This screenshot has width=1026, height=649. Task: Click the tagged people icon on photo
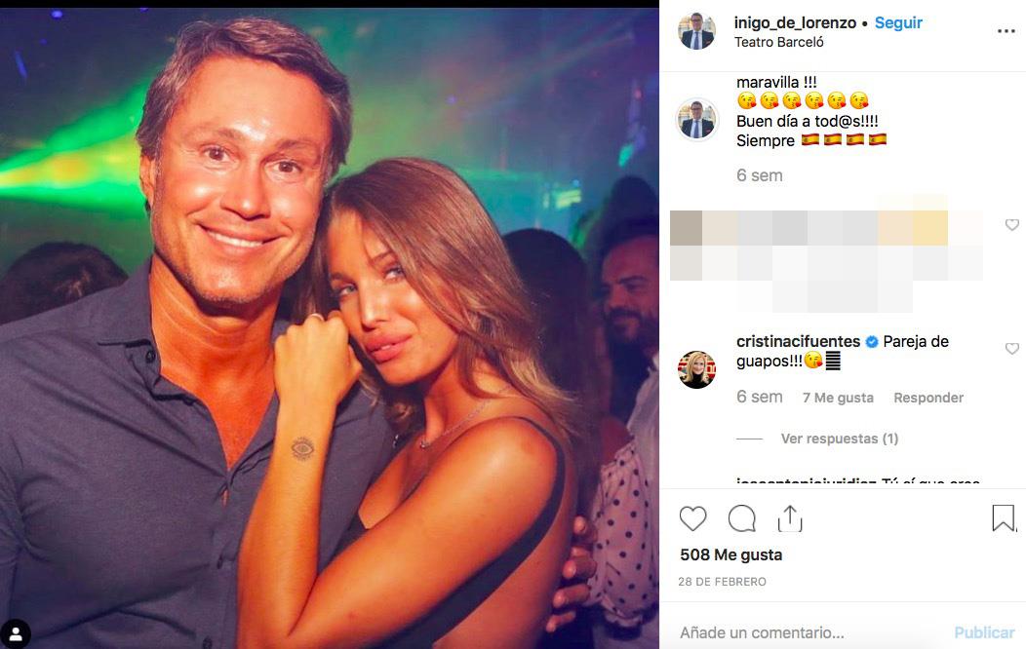16,632
